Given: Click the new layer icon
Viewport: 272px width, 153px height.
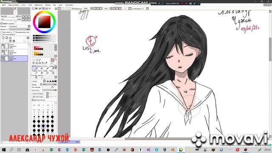Looking at the screenshot, I should pyautogui.click(x=3, y=38).
